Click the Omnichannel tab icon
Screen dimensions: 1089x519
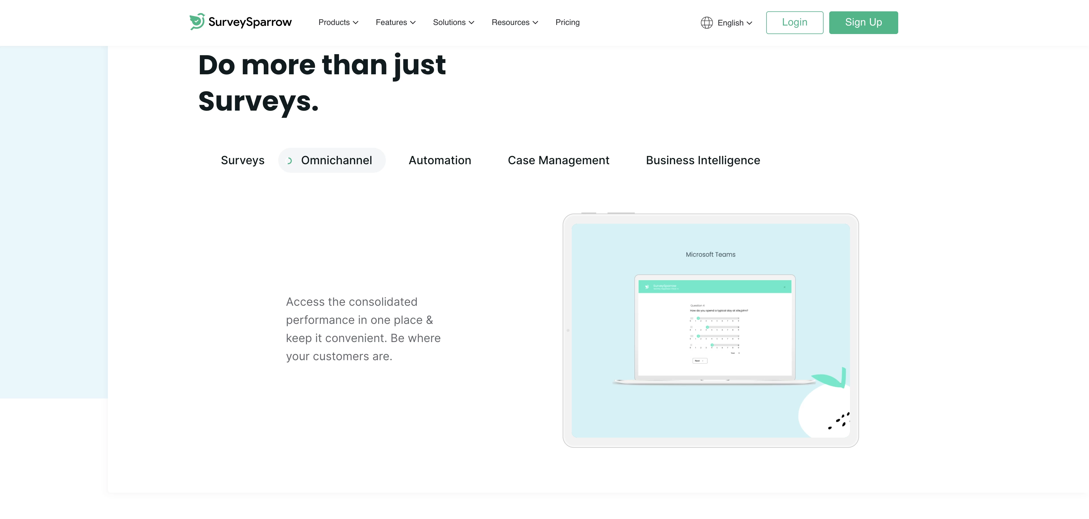(290, 160)
